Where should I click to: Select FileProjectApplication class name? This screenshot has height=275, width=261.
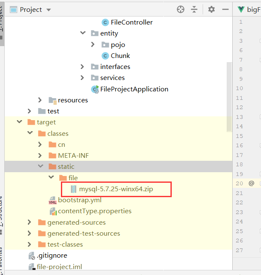click(135, 89)
